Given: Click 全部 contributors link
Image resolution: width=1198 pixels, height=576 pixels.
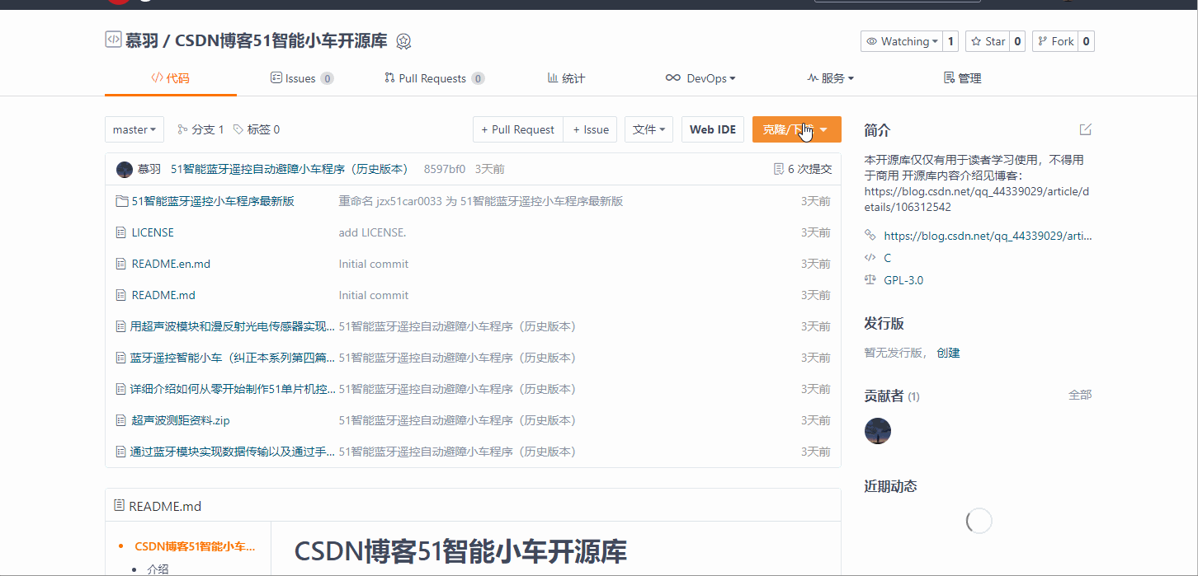Looking at the screenshot, I should (x=1080, y=395).
